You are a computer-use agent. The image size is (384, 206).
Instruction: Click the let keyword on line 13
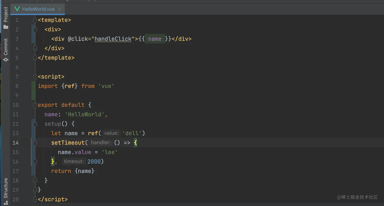pyautogui.click(x=56, y=133)
